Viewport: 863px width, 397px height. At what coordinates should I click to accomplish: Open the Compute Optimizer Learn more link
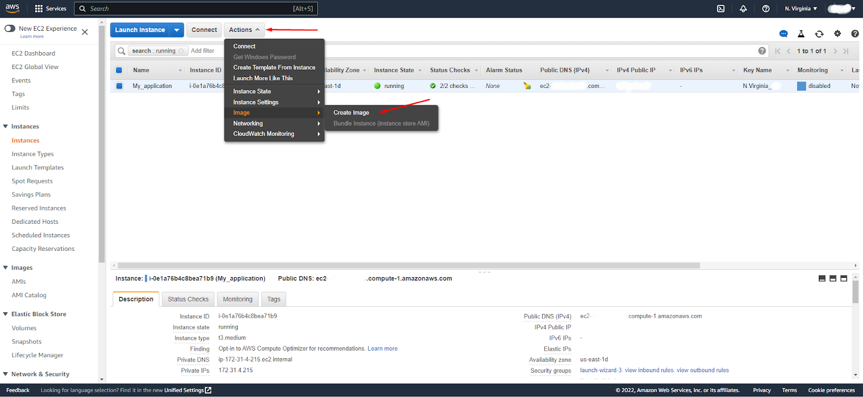pos(382,348)
